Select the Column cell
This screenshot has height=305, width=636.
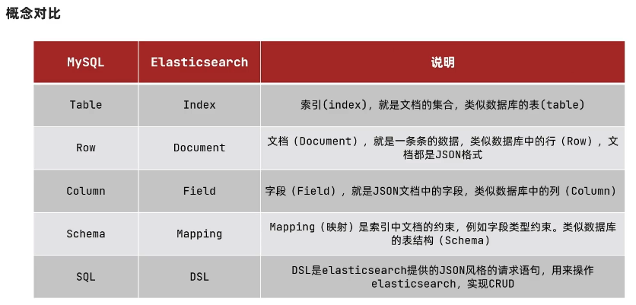point(85,191)
